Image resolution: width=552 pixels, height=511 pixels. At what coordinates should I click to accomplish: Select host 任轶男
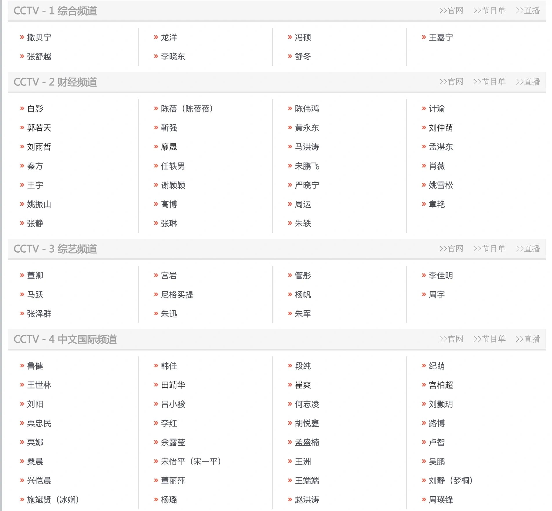[x=173, y=166]
